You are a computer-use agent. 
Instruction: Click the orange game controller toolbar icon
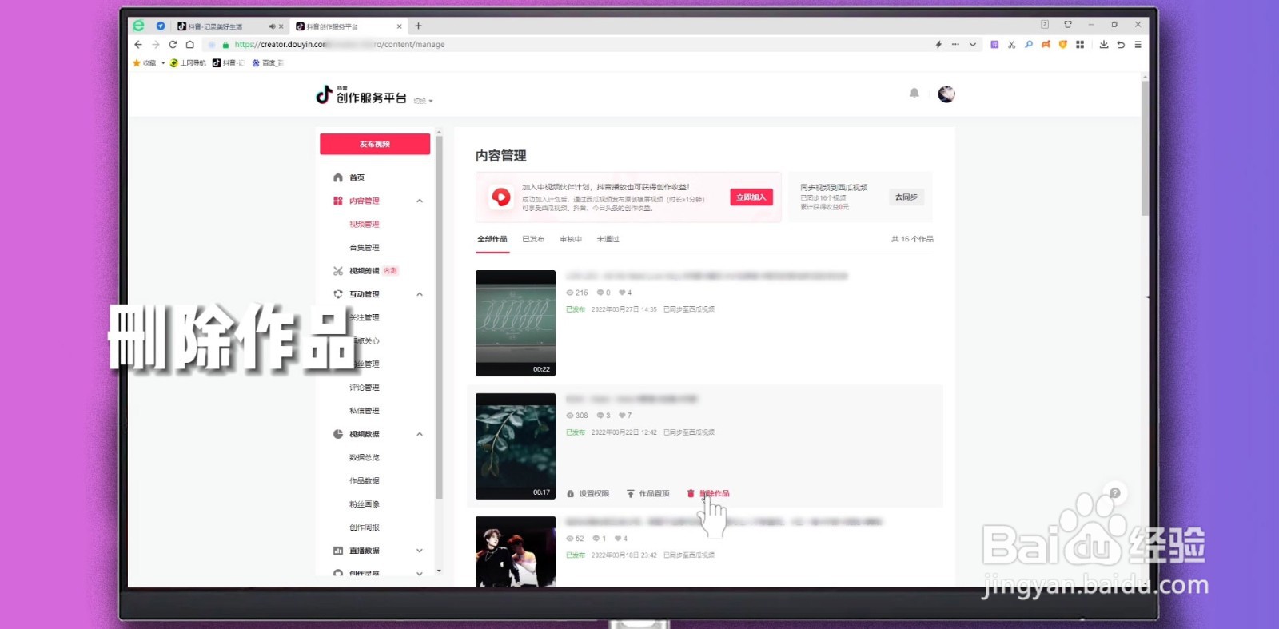1046,45
